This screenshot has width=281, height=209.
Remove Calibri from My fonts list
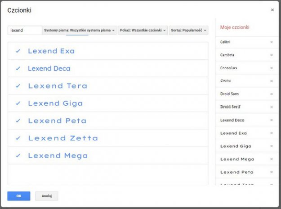[271, 42]
